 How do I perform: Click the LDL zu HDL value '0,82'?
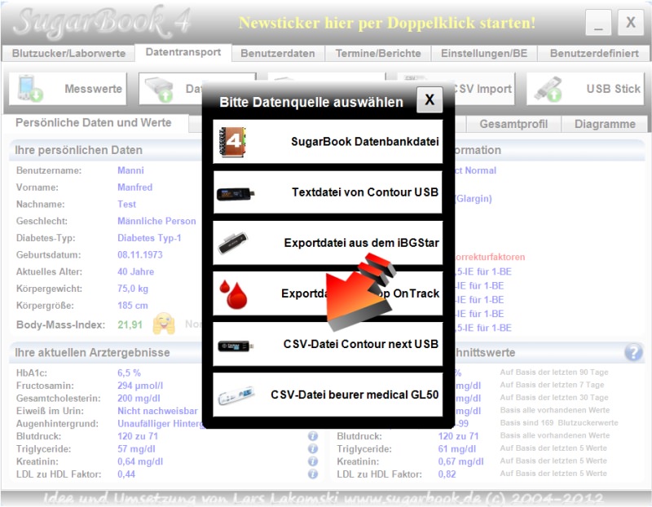[x=447, y=474]
